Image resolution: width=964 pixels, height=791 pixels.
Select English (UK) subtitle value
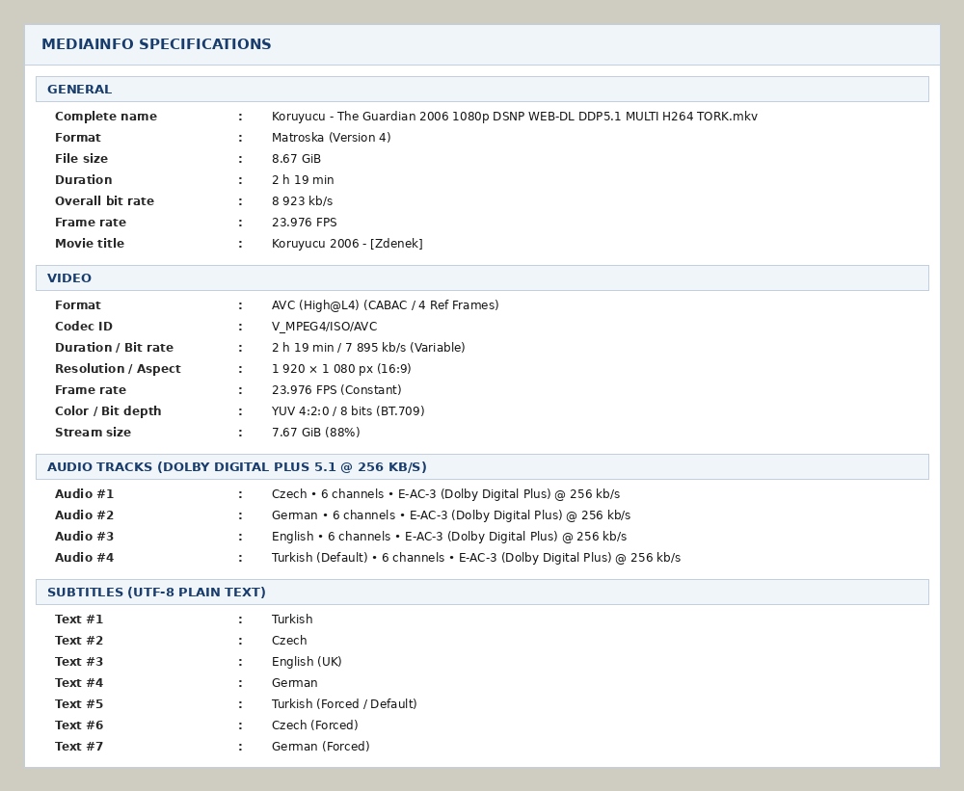tap(307, 661)
